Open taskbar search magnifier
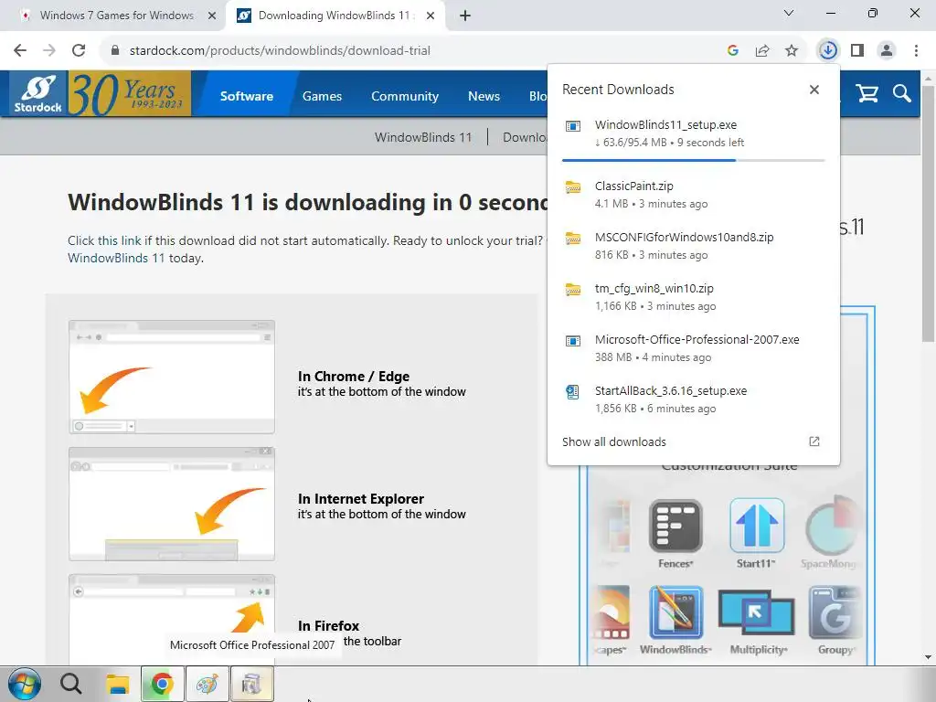Image resolution: width=936 pixels, height=702 pixels. click(70, 684)
